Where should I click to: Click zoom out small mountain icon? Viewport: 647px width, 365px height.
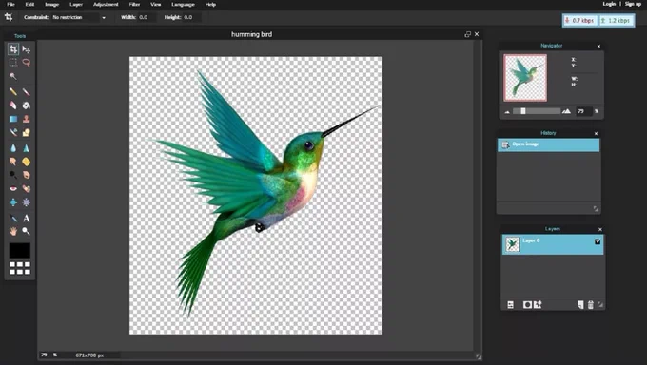pos(507,111)
